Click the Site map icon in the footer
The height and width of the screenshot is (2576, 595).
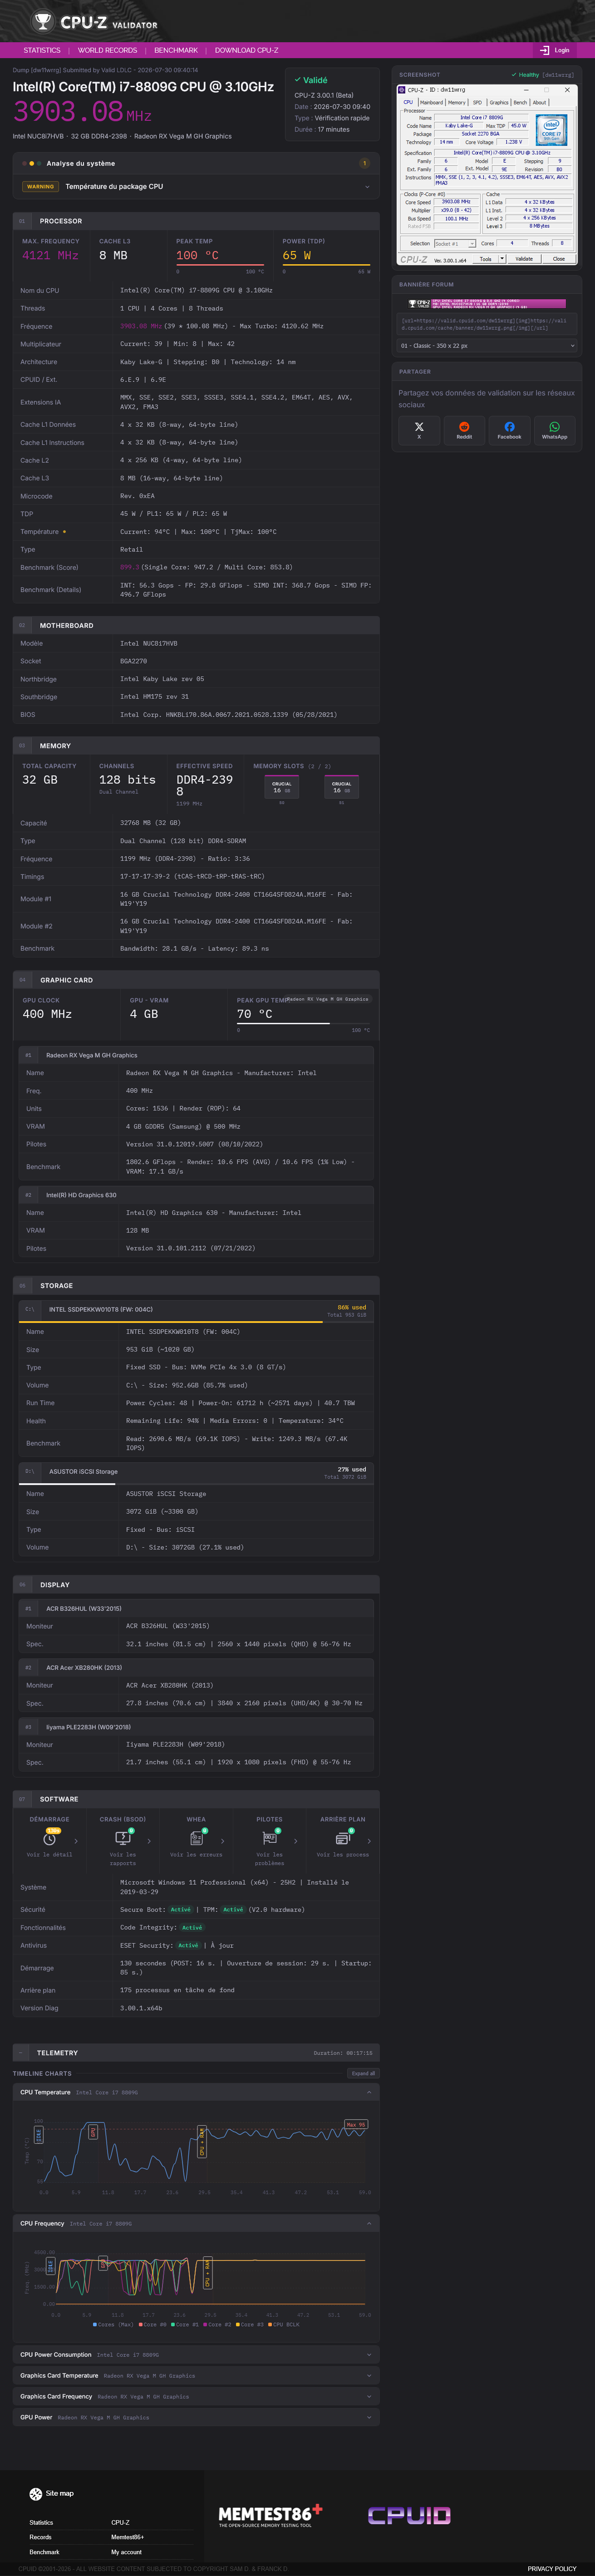(36, 2493)
